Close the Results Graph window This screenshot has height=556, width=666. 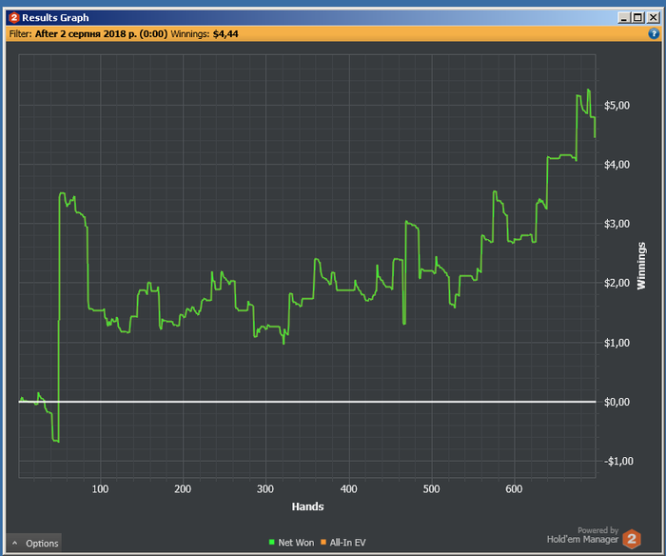click(653, 18)
